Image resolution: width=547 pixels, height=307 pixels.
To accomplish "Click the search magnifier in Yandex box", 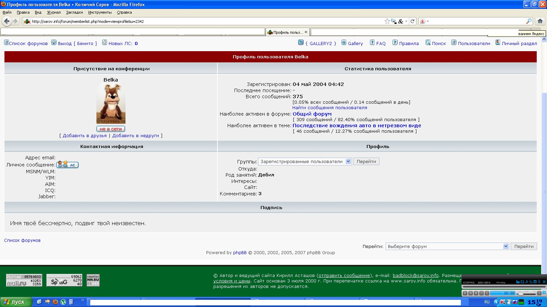I will point(529,21).
